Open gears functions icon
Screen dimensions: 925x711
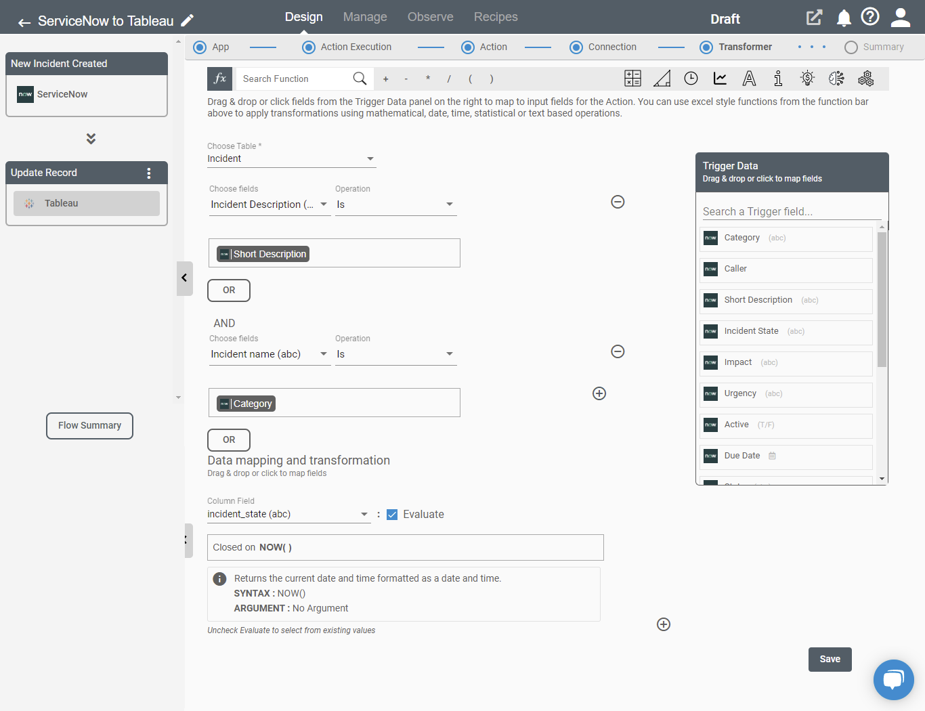(865, 79)
